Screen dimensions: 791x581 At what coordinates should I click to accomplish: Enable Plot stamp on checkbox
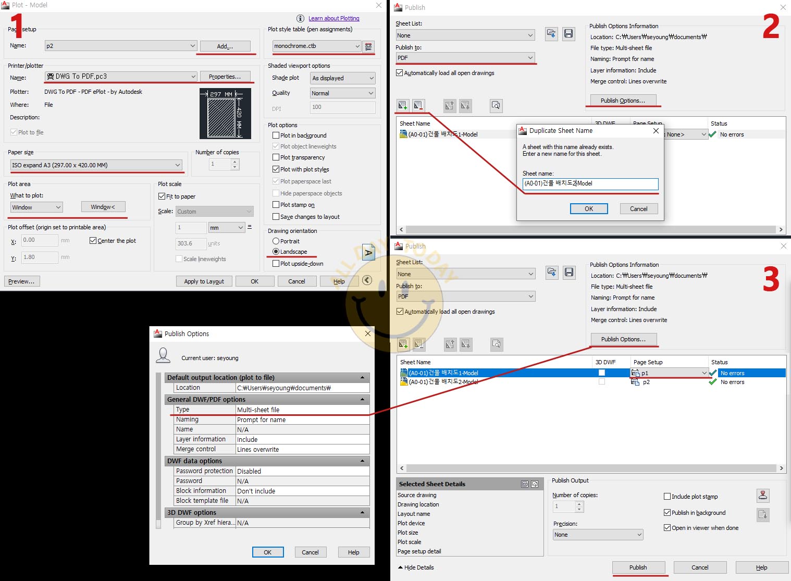(276, 205)
